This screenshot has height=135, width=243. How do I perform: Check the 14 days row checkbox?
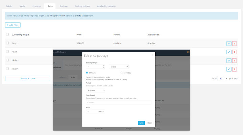pyautogui.click(x=7, y=60)
